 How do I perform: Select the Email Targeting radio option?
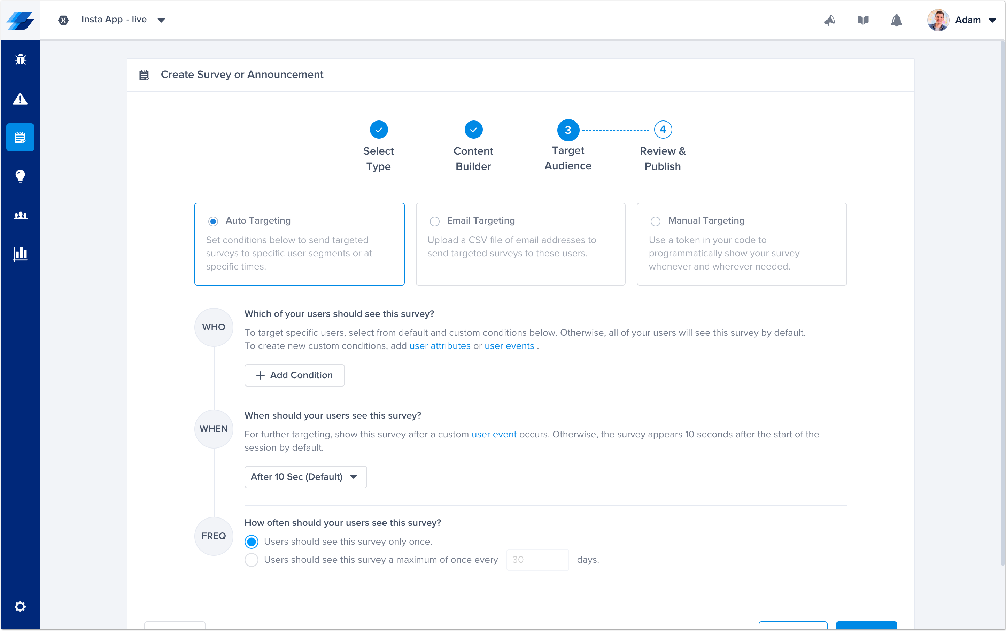coord(434,221)
